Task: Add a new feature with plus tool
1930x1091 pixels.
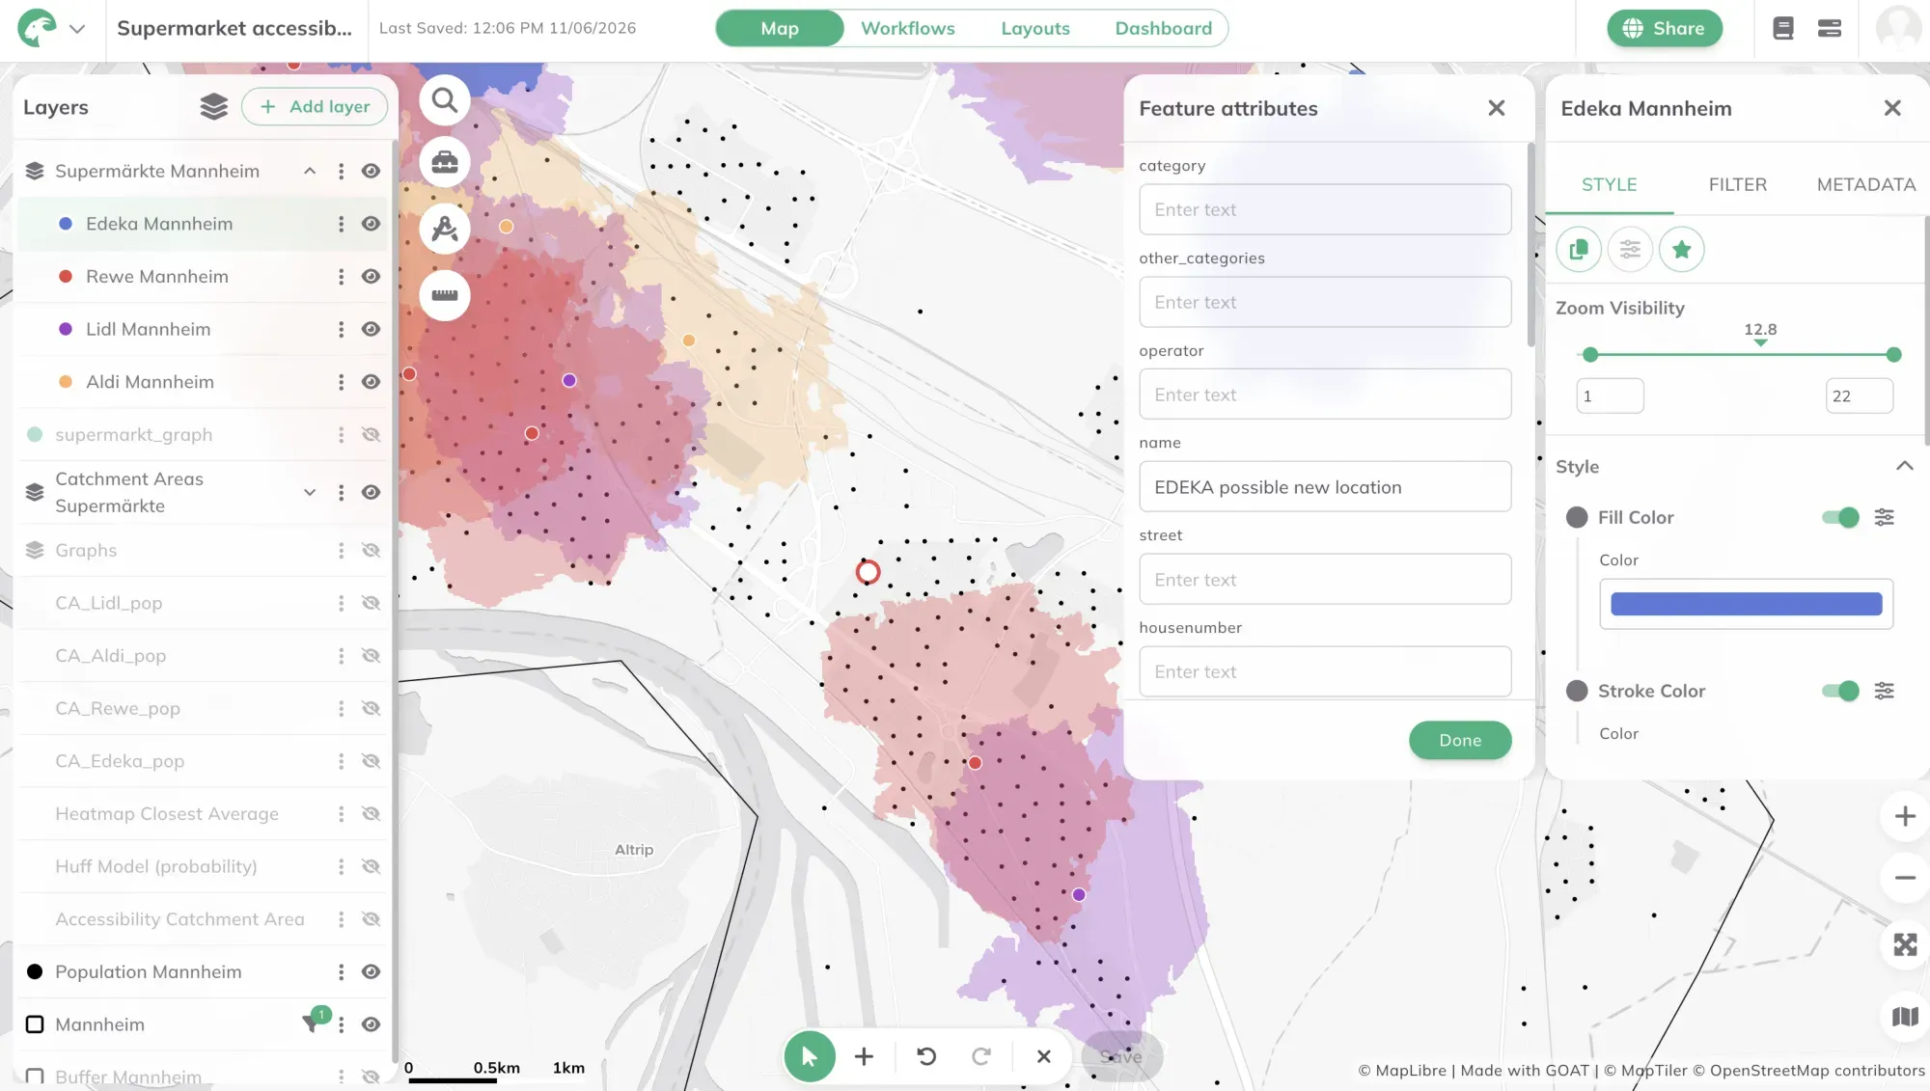Action: tap(864, 1057)
